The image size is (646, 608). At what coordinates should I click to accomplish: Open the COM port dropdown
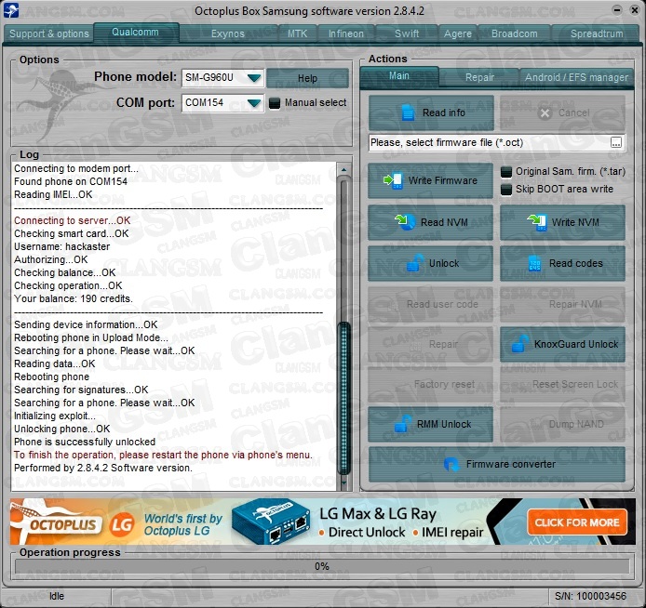pyautogui.click(x=254, y=103)
